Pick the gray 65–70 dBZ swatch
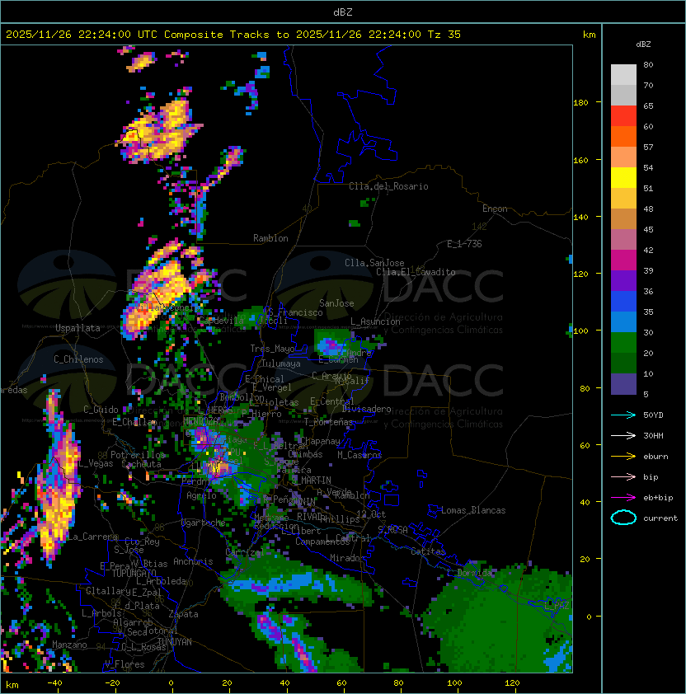This screenshot has width=686, height=694. tap(623, 95)
